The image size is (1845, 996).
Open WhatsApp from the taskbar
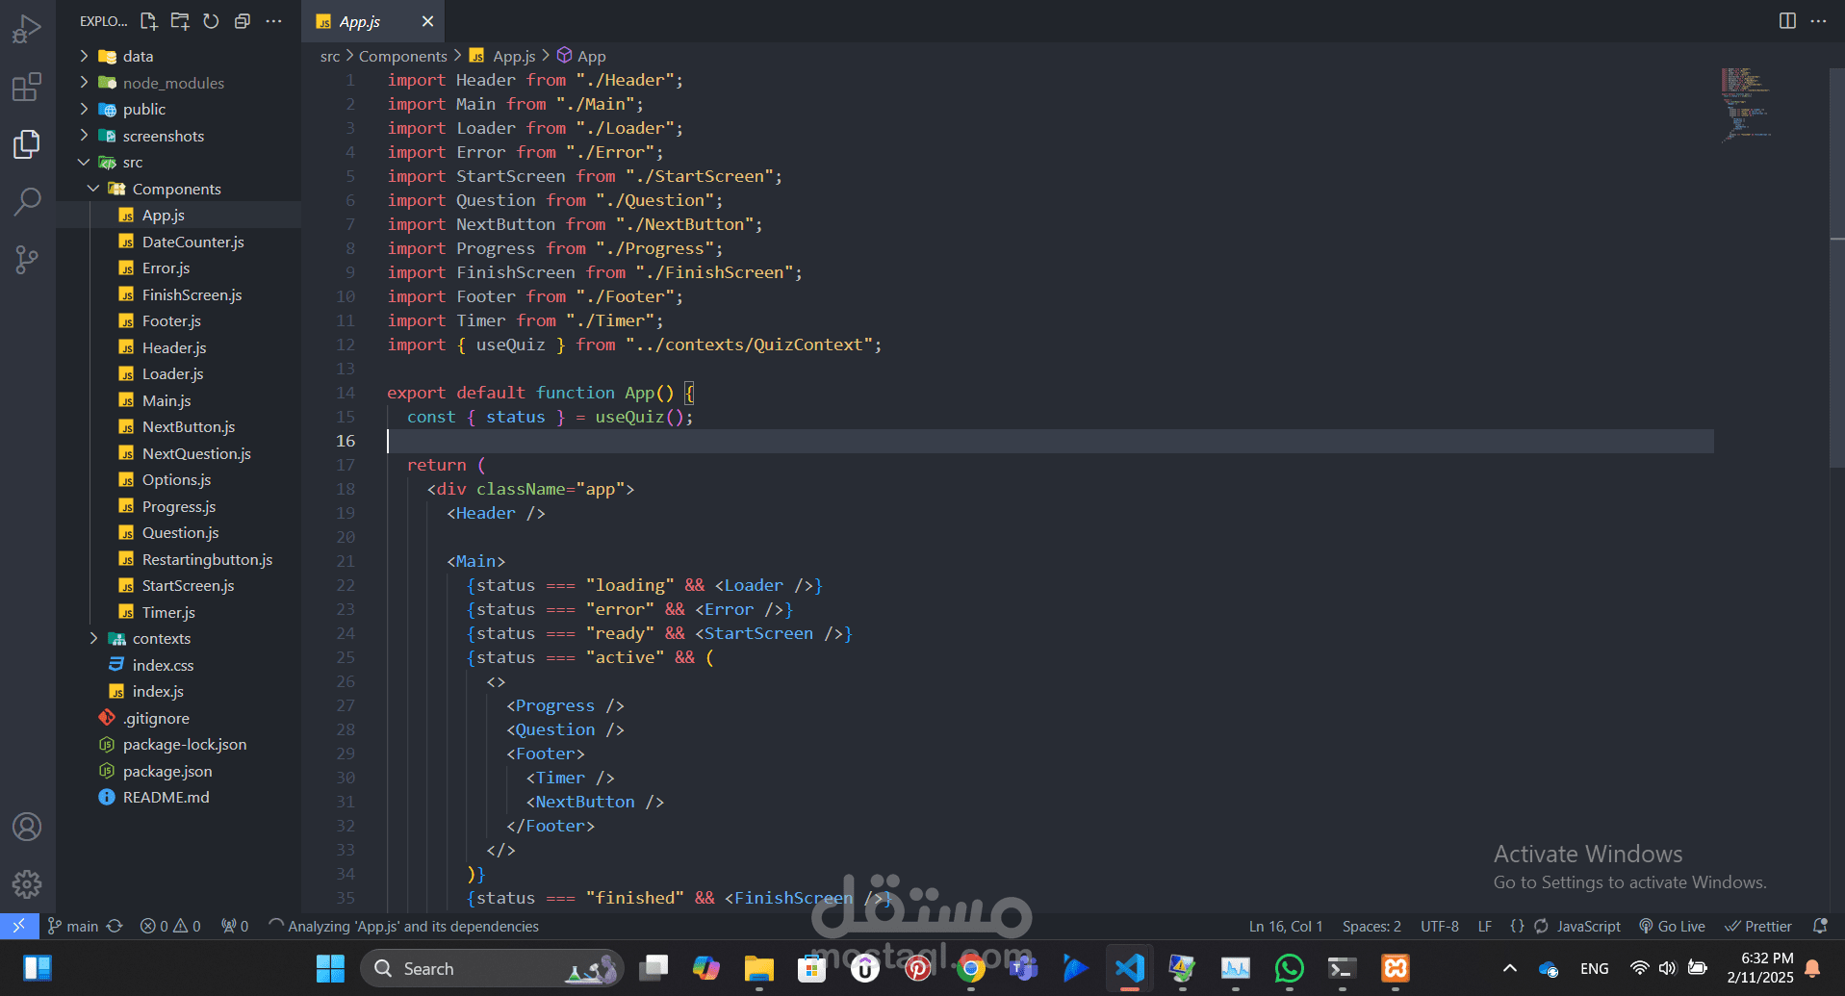coord(1289,968)
